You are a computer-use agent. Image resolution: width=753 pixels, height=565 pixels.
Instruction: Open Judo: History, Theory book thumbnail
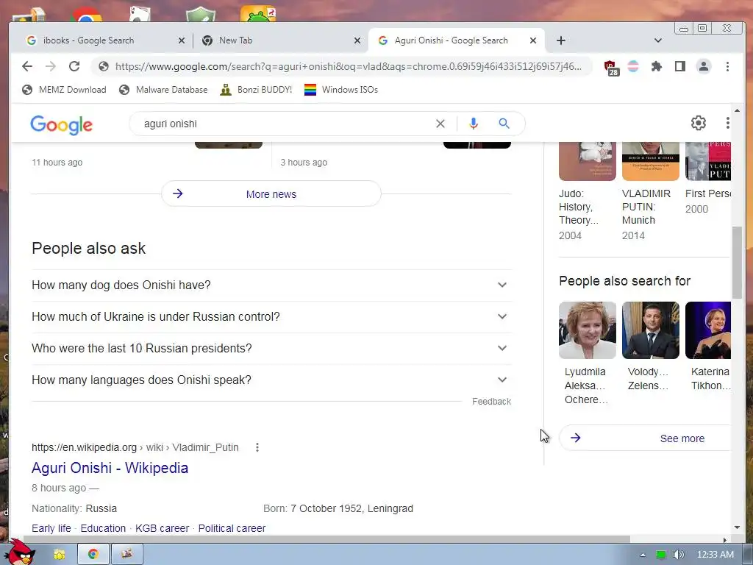(588, 161)
